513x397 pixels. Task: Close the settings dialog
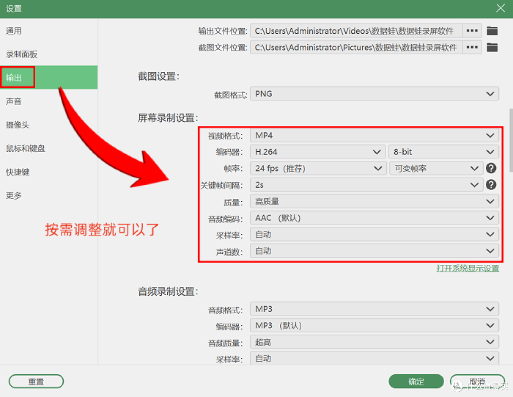point(500,8)
